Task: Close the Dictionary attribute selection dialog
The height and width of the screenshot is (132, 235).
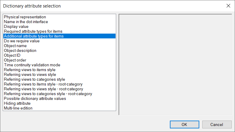Action: [228, 6]
